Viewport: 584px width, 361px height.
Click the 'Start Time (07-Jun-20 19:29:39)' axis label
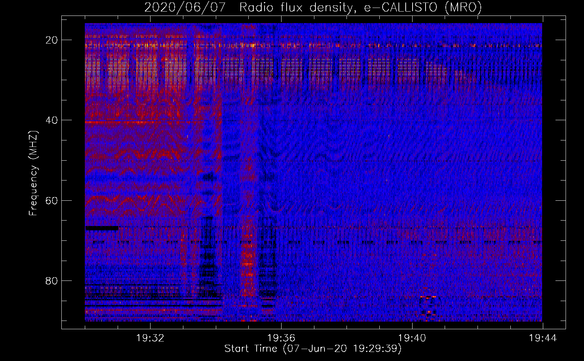(x=313, y=349)
